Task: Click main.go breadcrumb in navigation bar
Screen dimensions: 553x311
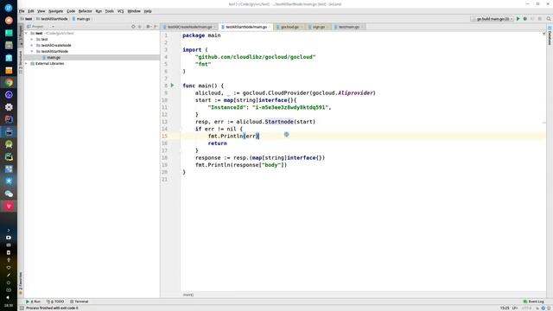Action: (81, 19)
